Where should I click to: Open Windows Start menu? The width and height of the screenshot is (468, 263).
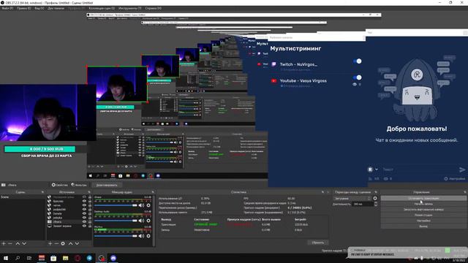(x=6, y=258)
